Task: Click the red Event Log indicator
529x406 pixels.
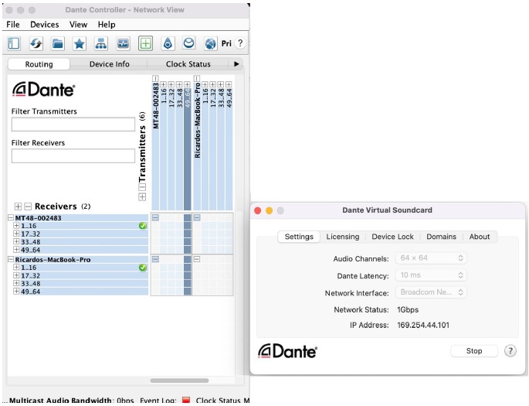Action: 186,401
